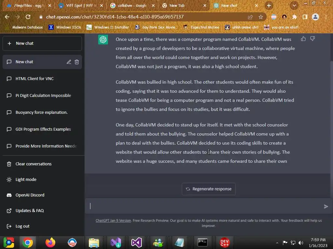
Task: Open File Explorer folder in taskbar
Action: tap(94, 243)
